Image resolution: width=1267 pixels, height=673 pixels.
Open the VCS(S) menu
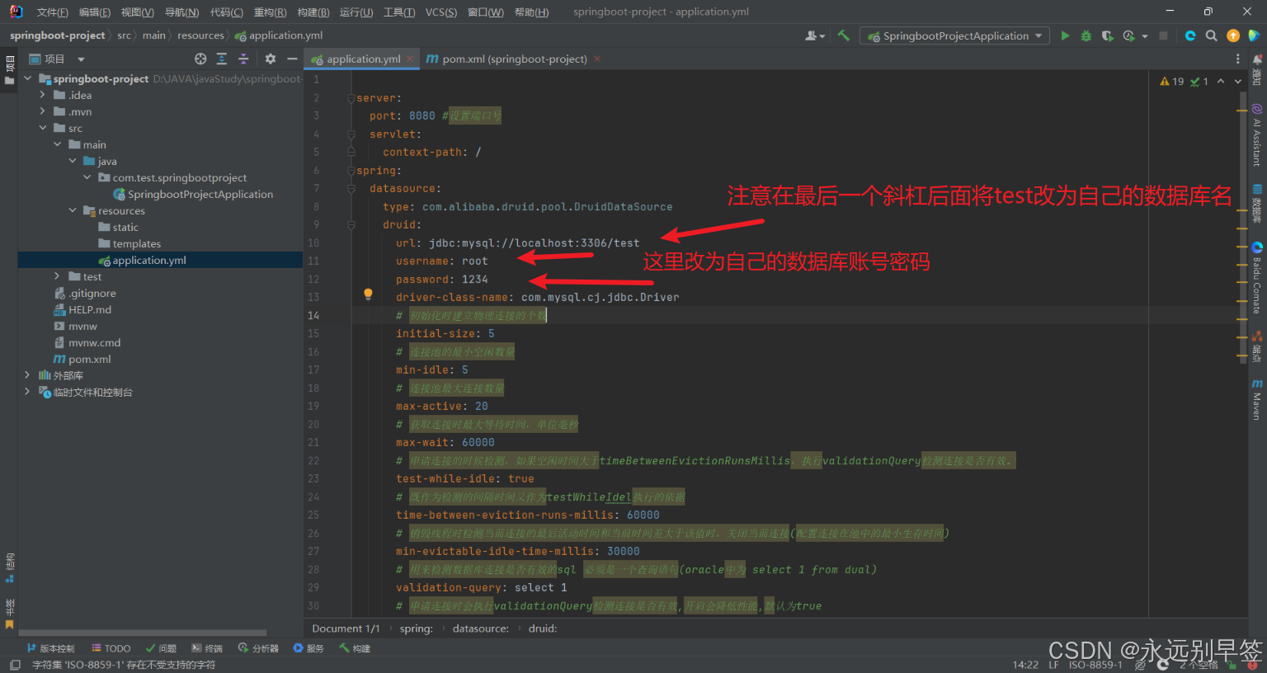(x=441, y=12)
